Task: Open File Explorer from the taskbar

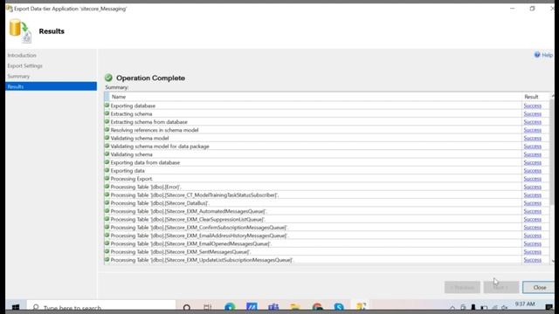Action: 295,307
